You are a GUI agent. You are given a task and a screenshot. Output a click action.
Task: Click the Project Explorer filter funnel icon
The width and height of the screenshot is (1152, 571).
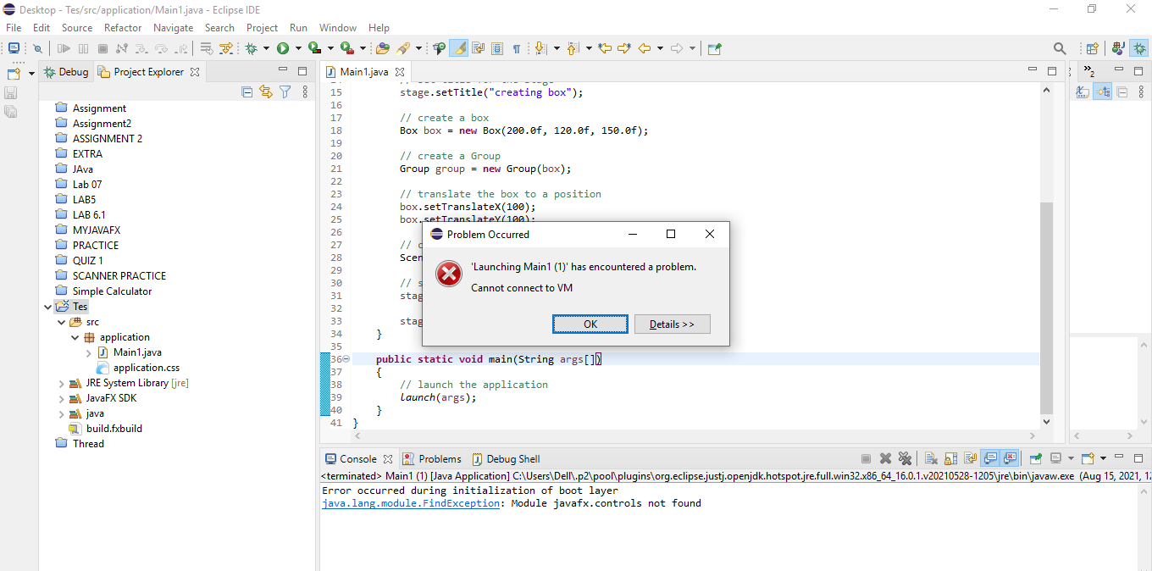click(x=285, y=91)
